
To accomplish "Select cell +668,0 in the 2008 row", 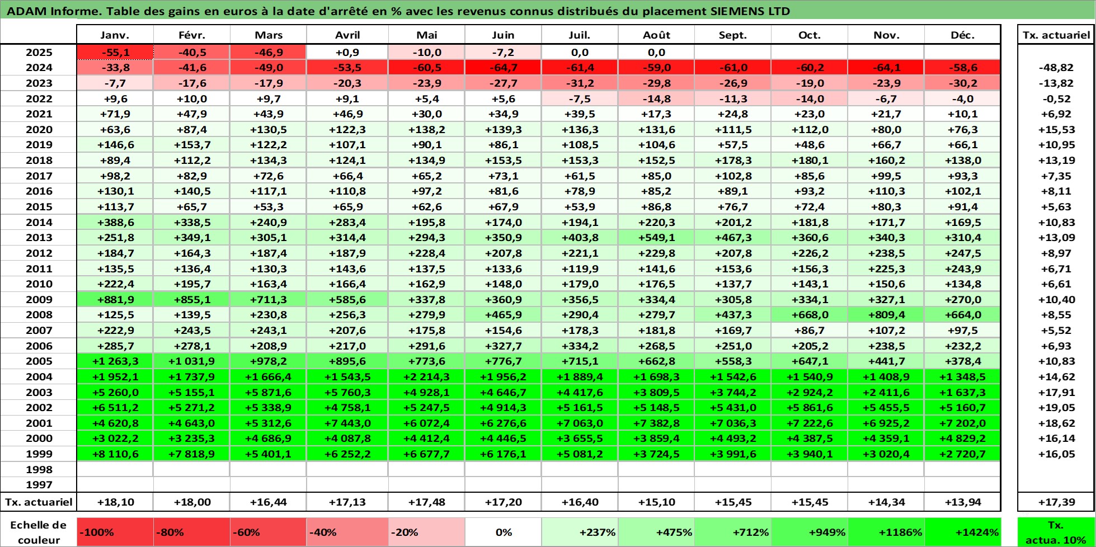I will point(810,315).
